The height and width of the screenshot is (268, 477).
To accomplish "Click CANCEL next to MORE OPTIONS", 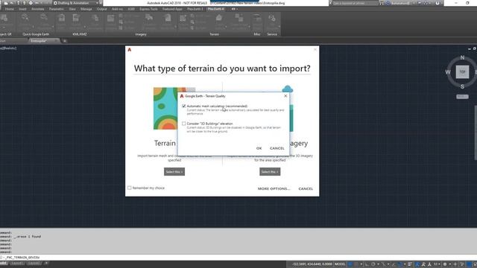I will coord(306,188).
